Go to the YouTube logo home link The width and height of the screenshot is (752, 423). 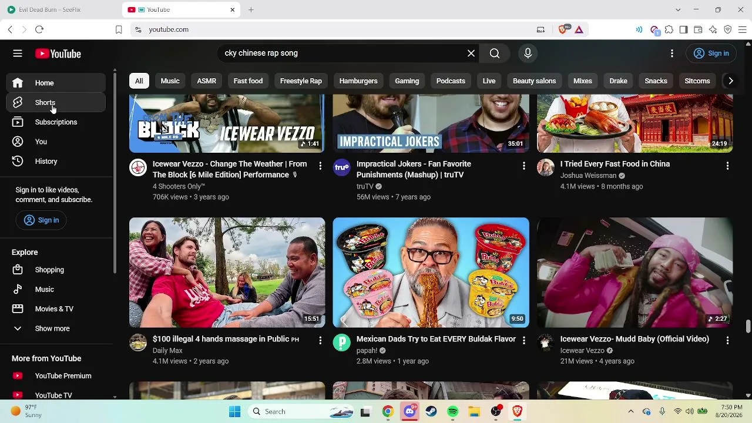point(58,54)
